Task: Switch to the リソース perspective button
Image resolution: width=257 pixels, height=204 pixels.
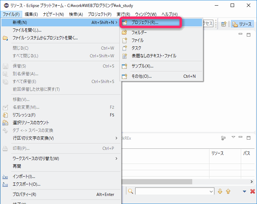Action: click(242, 24)
